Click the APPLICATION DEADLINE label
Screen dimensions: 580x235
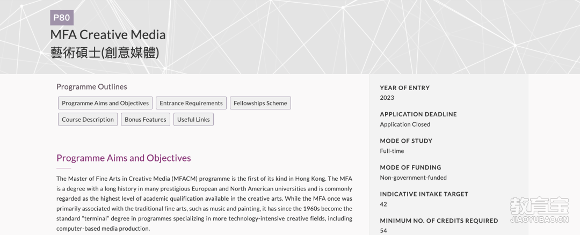(x=418, y=114)
